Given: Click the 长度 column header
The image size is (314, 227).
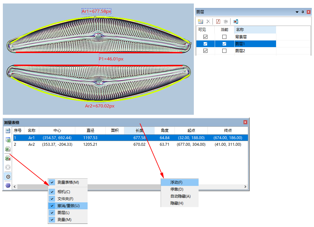Looking at the screenshot, I should pos(139,131).
